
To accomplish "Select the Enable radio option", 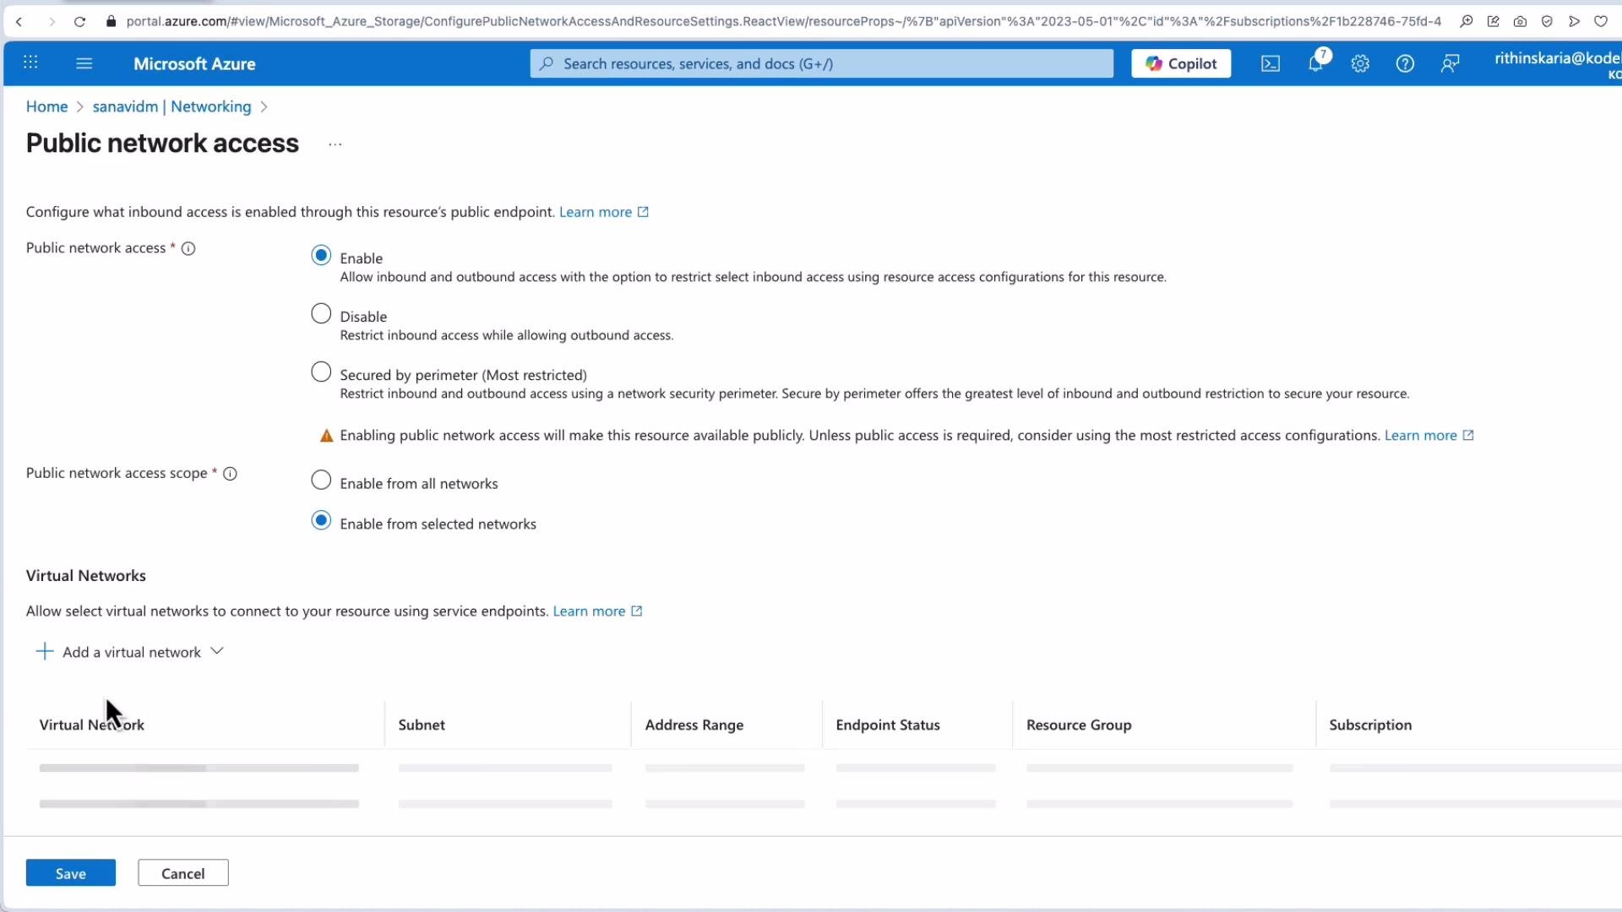I will click(x=321, y=255).
